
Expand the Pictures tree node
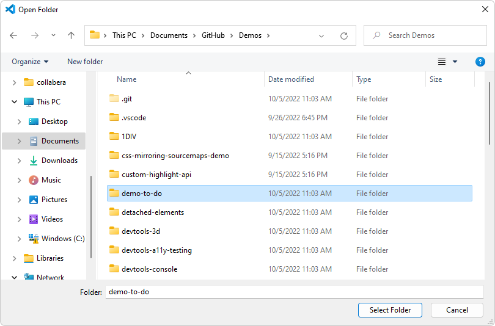[20, 200]
